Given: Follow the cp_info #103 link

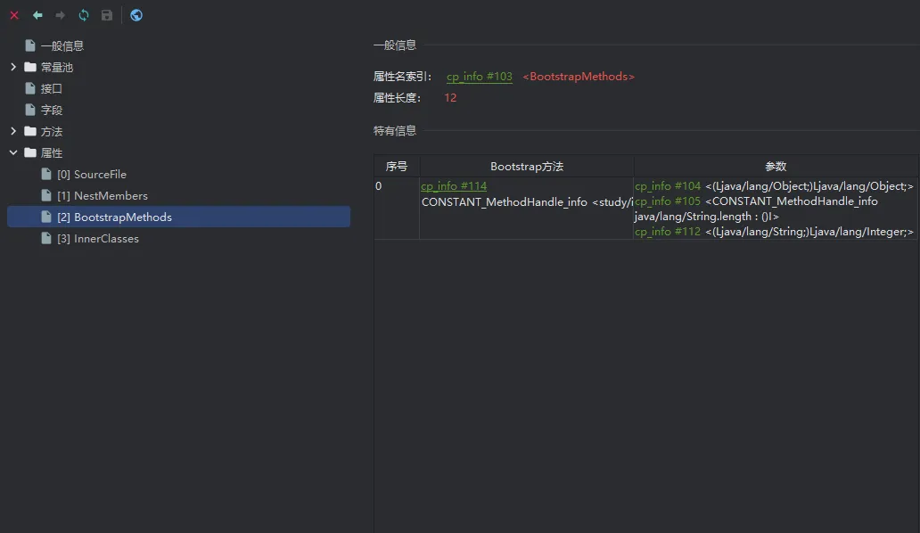Looking at the screenshot, I should pyautogui.click(x=479, y=77).
